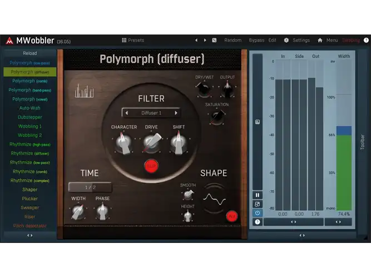Viewport: 371px width, 278px height.
Task: Open the TIME 1/2 rate selector
Action: [x=90, y=187]
